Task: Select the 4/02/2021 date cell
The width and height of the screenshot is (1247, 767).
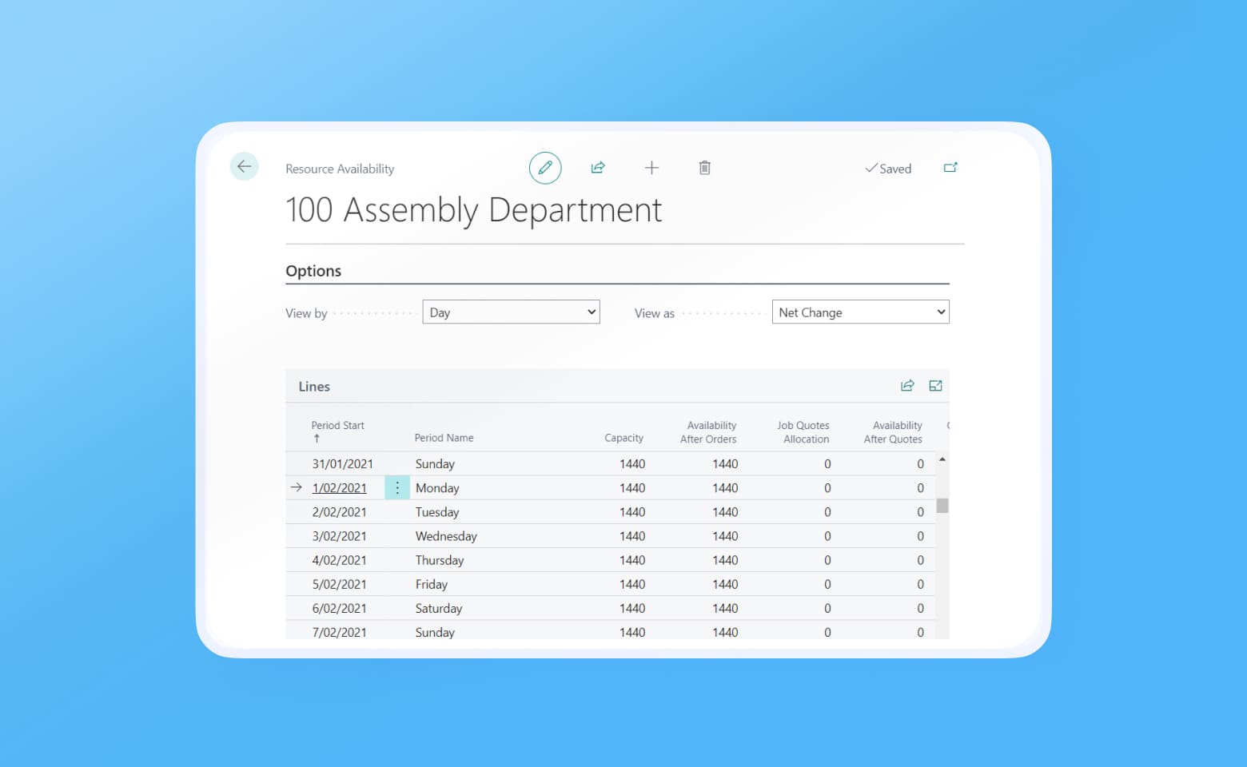Action: click(x=339, y=560)
